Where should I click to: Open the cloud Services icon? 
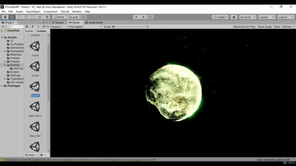click(234, 17)
